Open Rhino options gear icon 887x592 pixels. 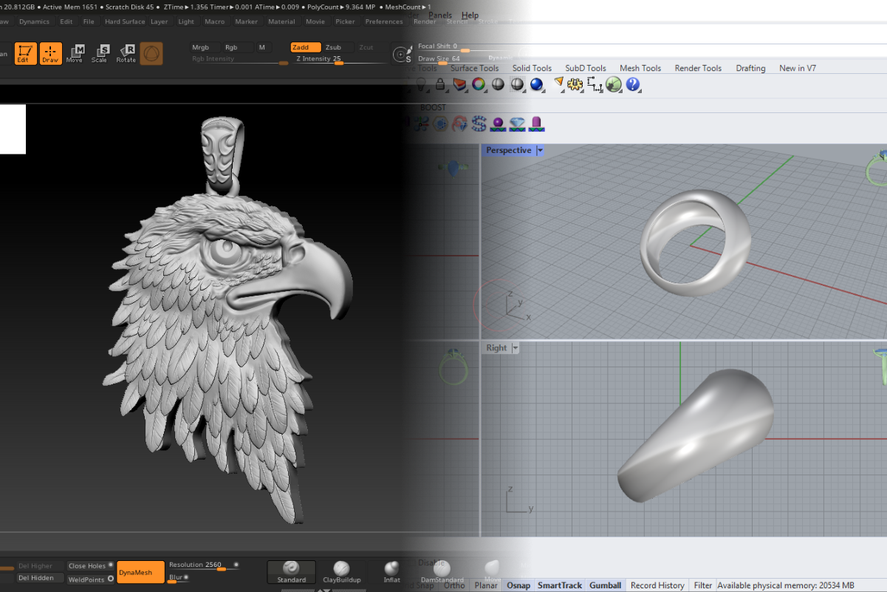(x=575, y=85)
